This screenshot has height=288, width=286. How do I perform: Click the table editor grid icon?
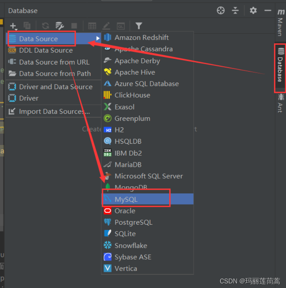92,26
